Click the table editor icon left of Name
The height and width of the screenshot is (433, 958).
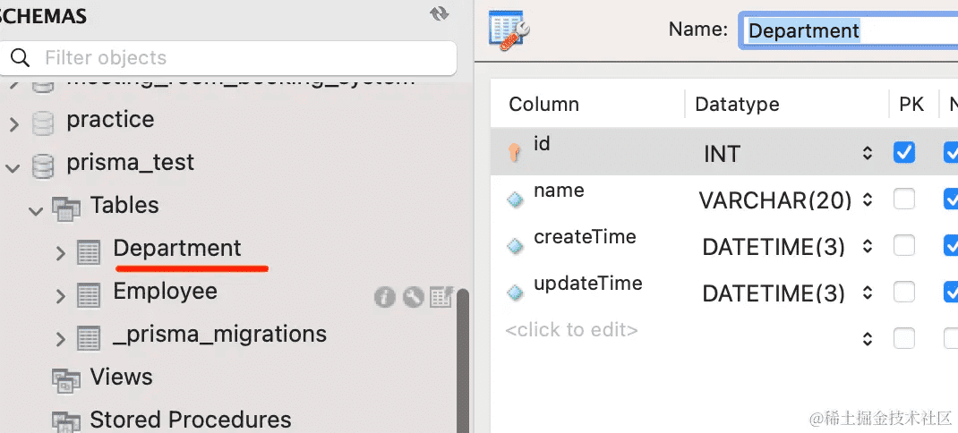click(x=509, y=30)
